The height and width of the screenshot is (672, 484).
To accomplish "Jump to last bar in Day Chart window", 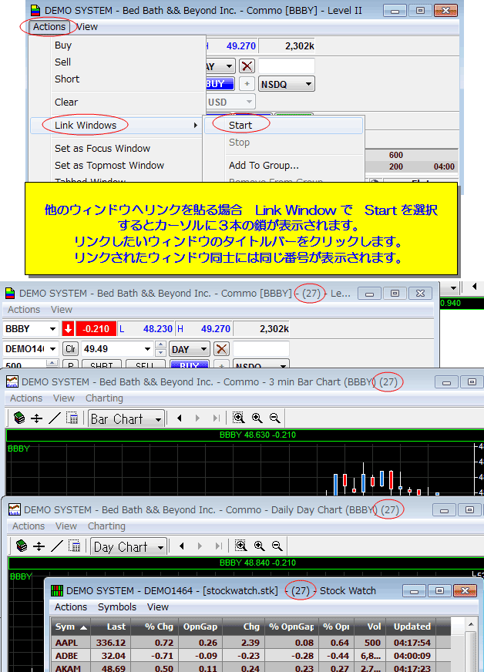I will click(219, 546).
